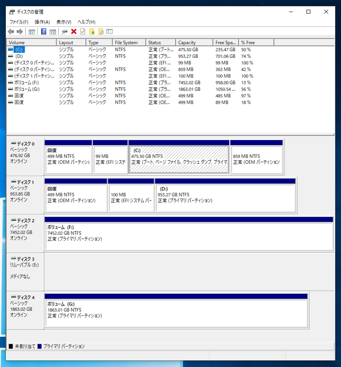
Task: Click the Forward arrow toolbar icon
Action: click(20, 32)
